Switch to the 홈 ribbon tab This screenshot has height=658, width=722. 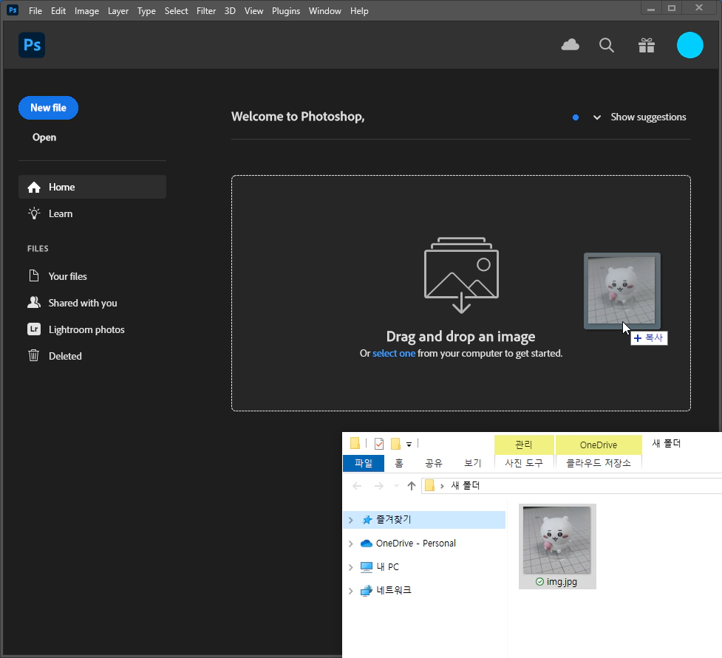(399, 463)
